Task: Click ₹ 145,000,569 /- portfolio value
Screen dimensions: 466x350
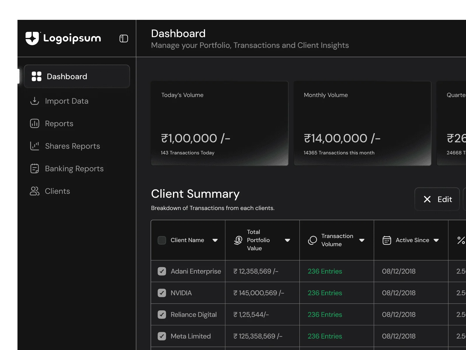Action: (x=259, y=293)
